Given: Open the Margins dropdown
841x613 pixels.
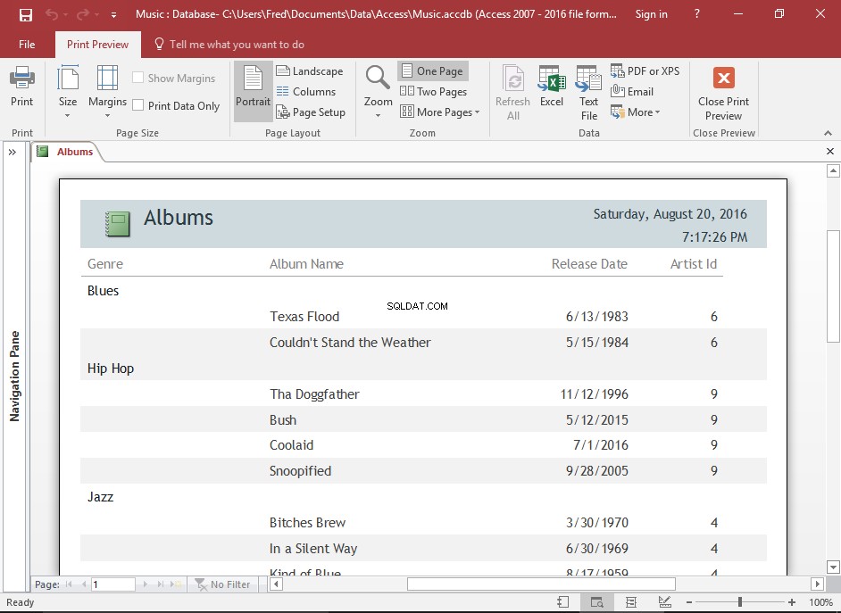Looking at the screenshot, I should pos(107,92).
